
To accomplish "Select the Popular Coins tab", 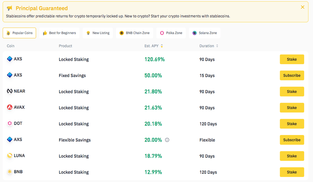I will (x=19, y=33).
